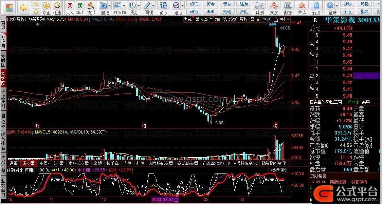The height and width of the screenshot is (205, 383).
Task: Select the 画线 pencil drawing tool
Action: coord(147,5)
